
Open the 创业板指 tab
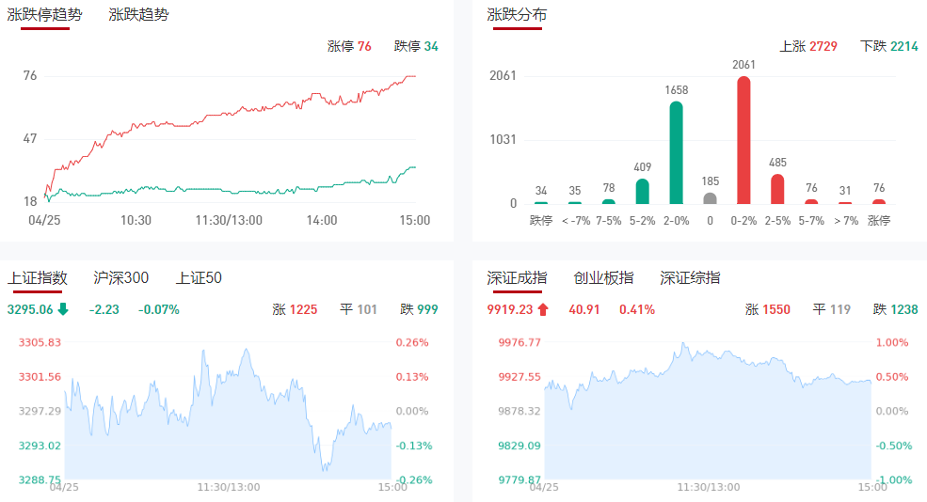(x=603, y=277)
